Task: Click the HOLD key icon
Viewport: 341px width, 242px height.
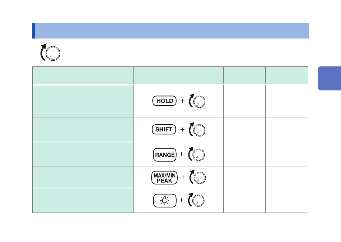Action: click(x=165, y=101)
